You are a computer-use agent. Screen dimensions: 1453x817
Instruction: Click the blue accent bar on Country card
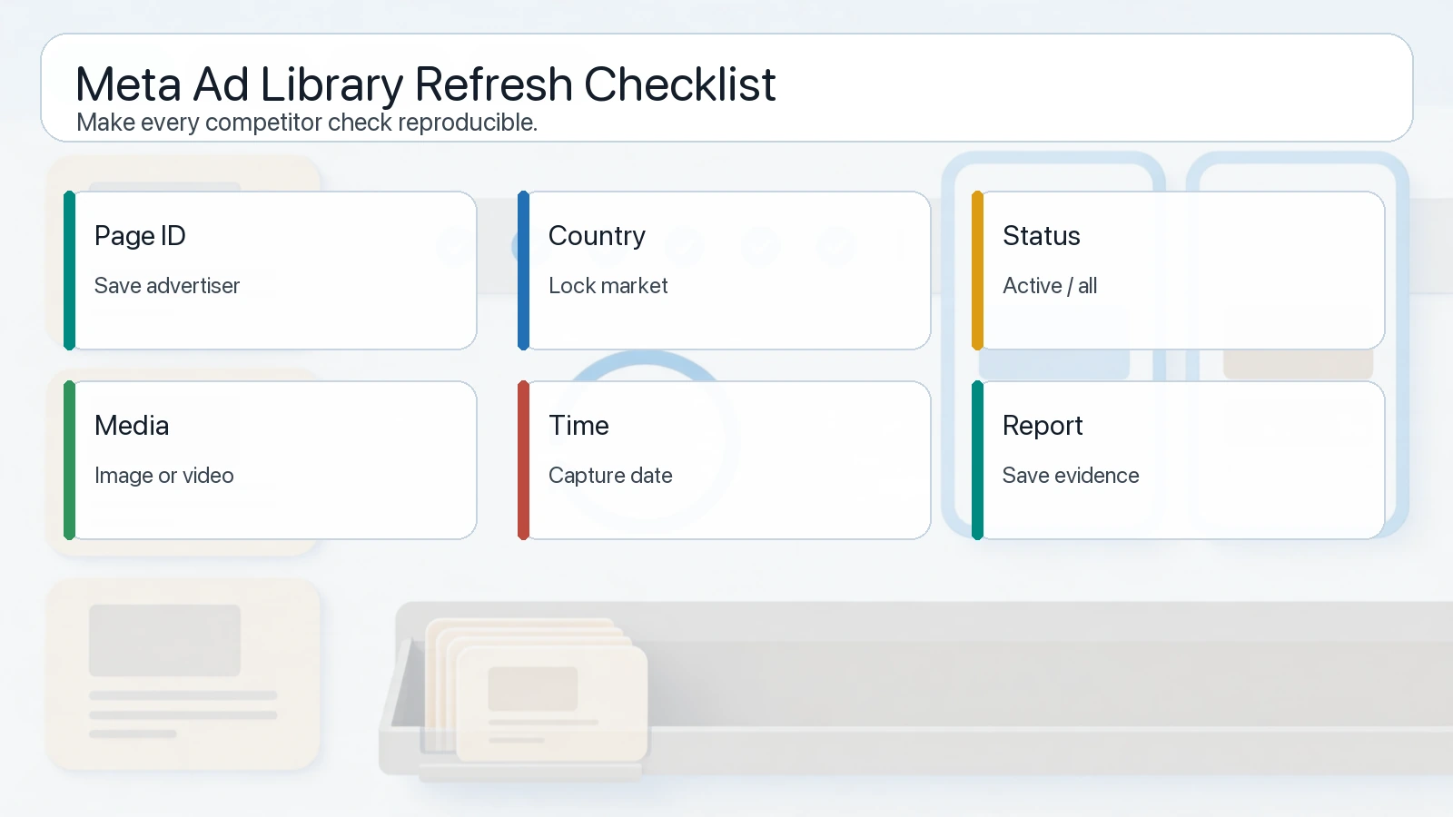523,271
